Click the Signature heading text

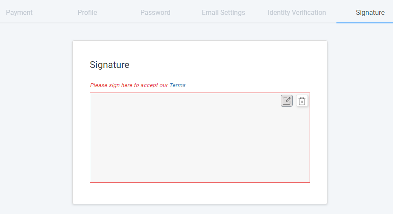coord(109,65)
